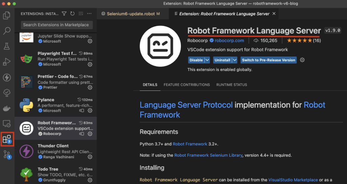
Task: Expand the Disable button dropdown arrow
Action: click(x=207, y=60)
